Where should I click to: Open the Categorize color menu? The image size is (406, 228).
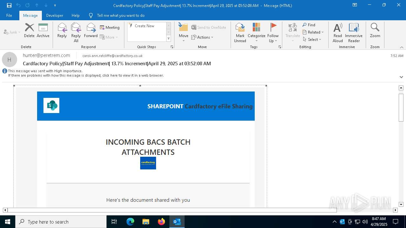pyautogui.click(x=256, y=33)
